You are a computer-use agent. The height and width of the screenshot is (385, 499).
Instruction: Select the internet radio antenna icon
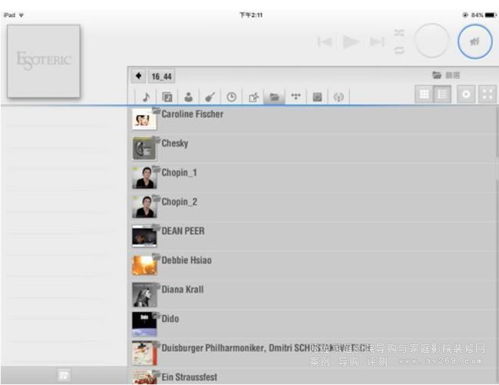pyautogui.click(x=339, y=97)
